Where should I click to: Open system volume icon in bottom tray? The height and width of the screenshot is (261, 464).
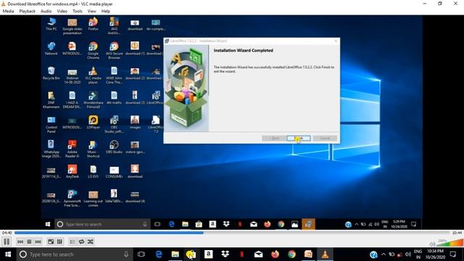click(407, 254)
